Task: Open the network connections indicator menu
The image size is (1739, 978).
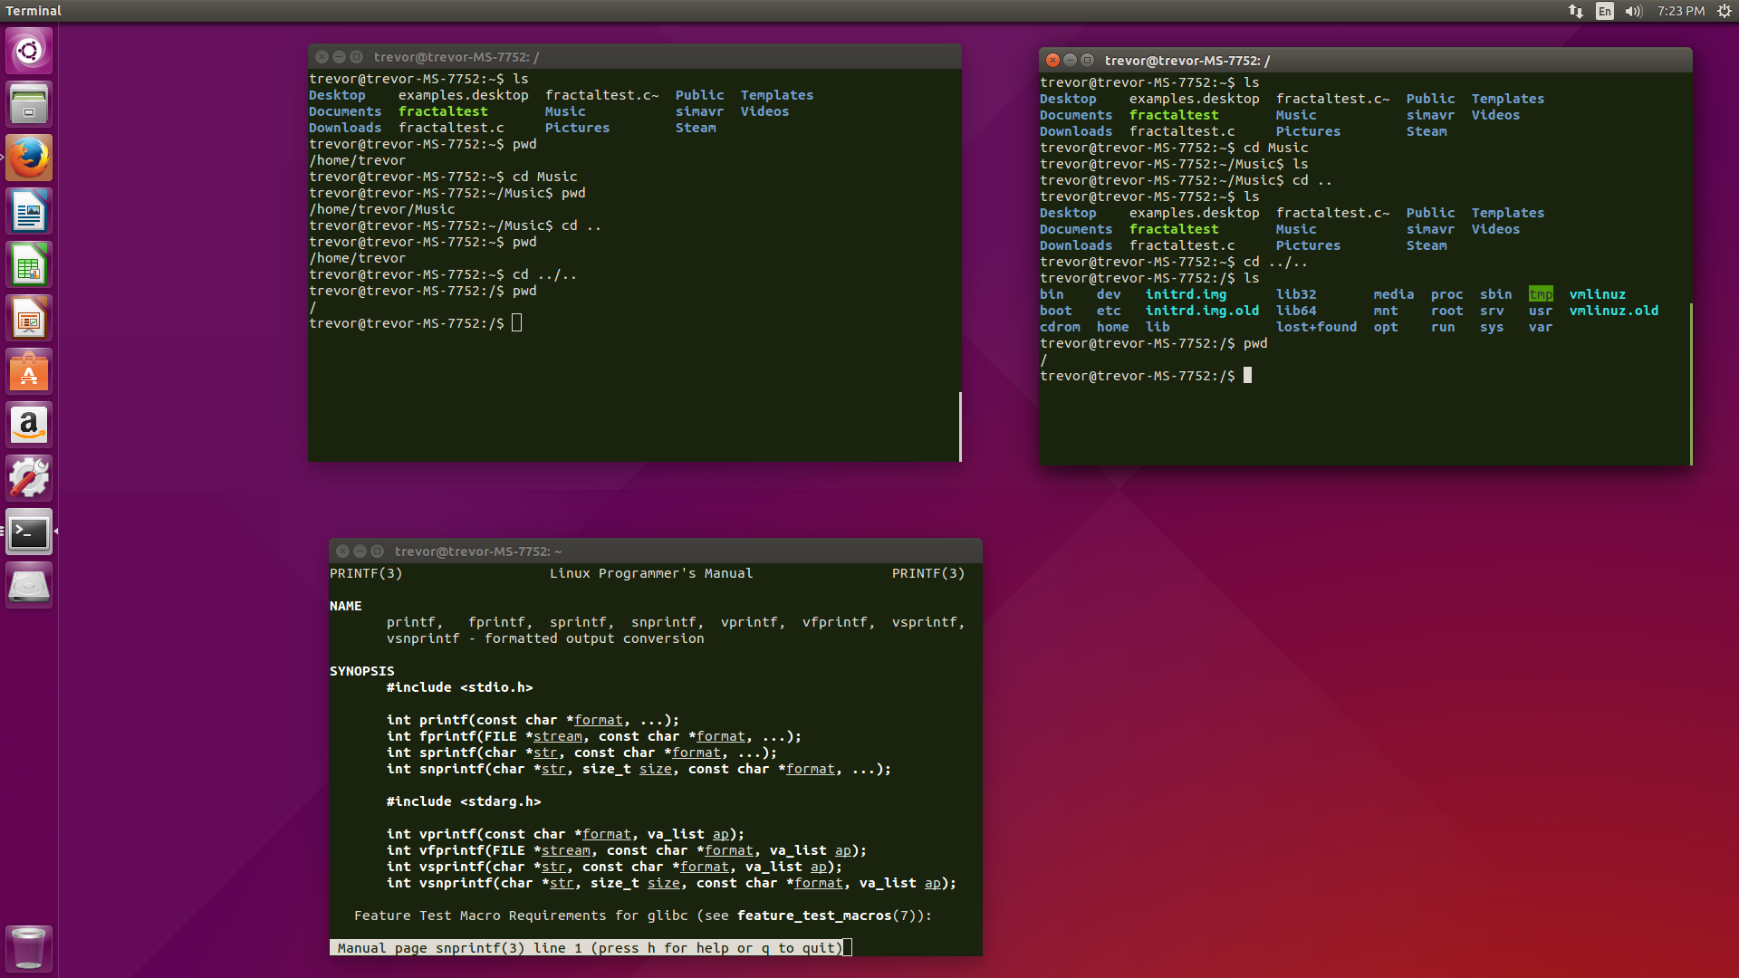Action: 1576,11
